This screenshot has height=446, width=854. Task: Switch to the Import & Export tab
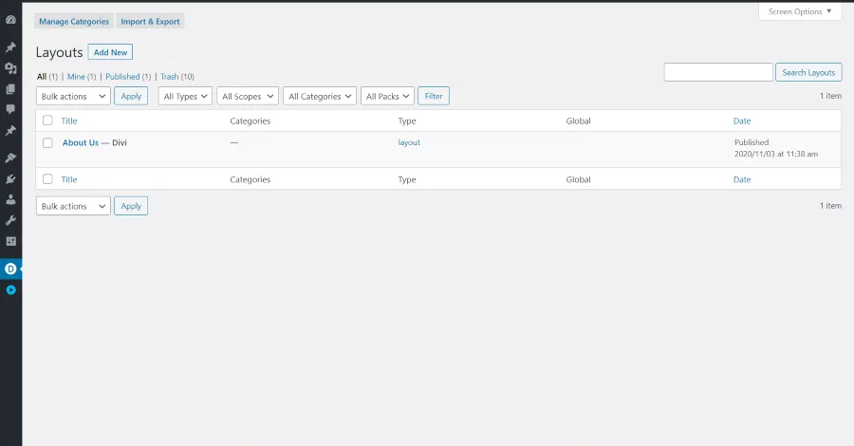pyautogui.click(x=150, y=21)
